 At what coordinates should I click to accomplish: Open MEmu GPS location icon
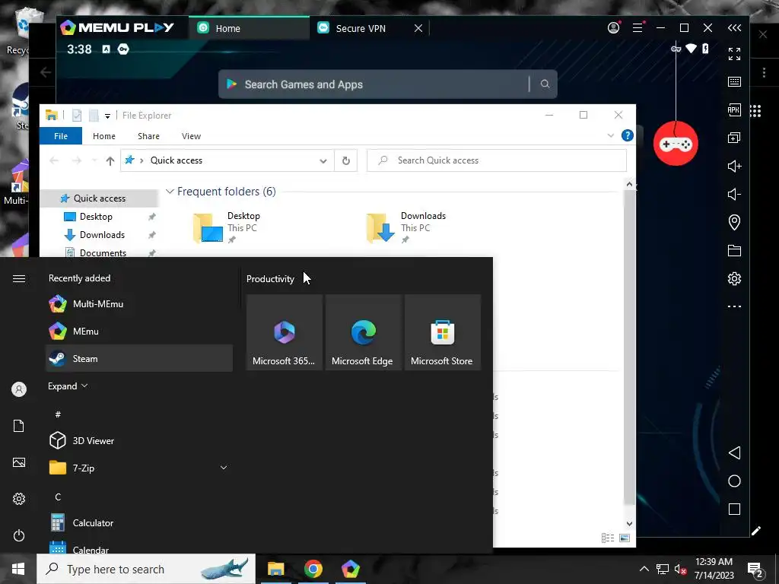[x=734, y=222]
